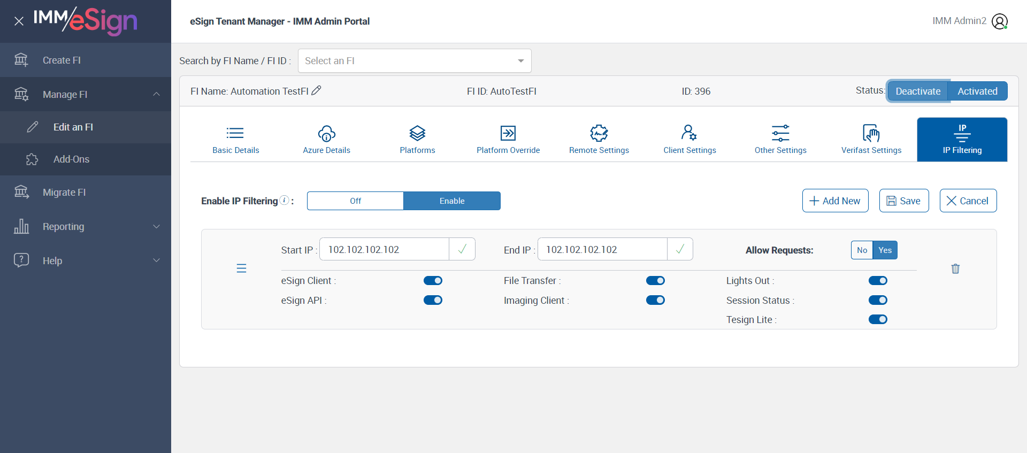
Task: Click the drag handle on IP row
Action: click(x=241, y=268)
